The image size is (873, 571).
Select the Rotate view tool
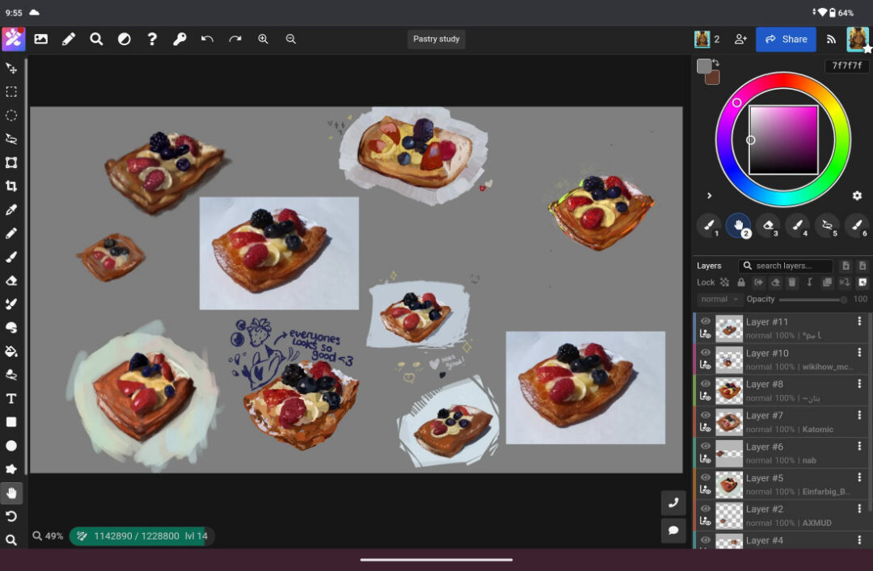(x=11, y=516)
